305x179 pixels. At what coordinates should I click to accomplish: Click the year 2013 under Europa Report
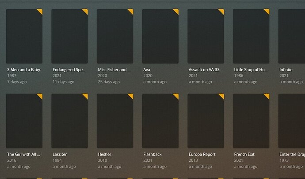pos(193,160)
